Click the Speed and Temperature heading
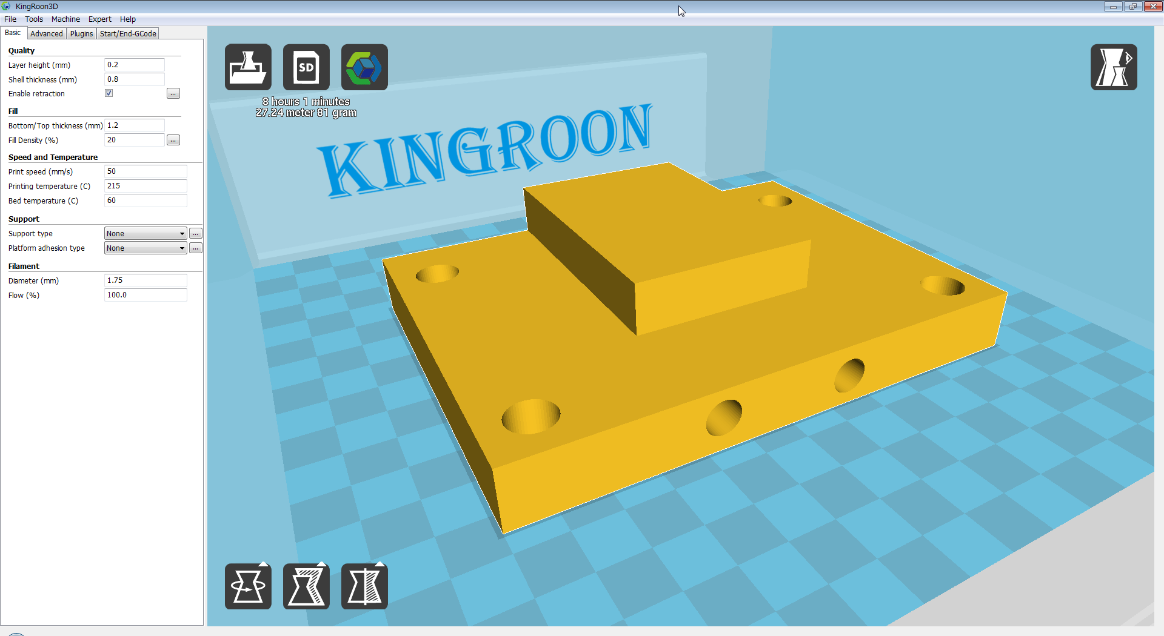The width and height of the screenshot is (1164, 636). (x=53, y=157)
